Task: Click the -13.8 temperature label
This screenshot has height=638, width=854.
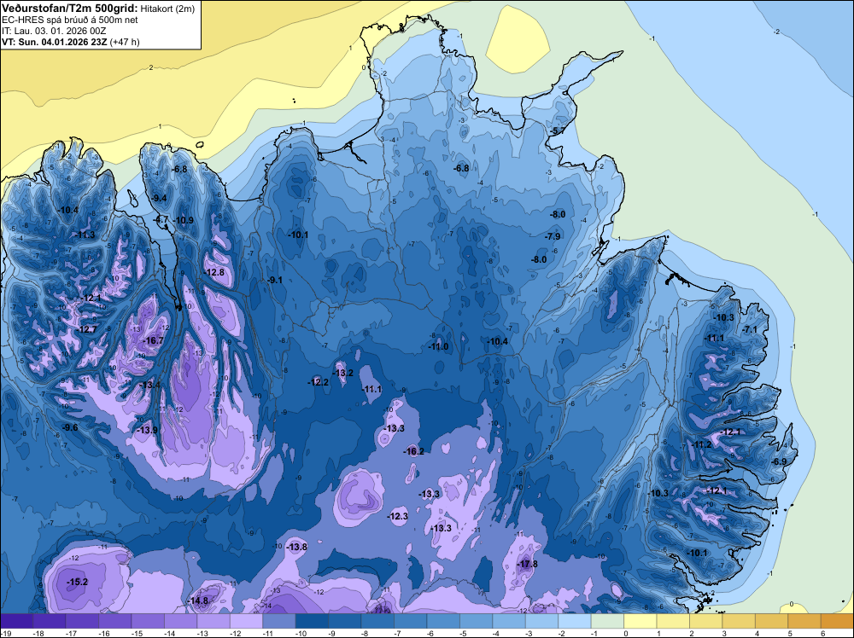Action: pos(297,548)
